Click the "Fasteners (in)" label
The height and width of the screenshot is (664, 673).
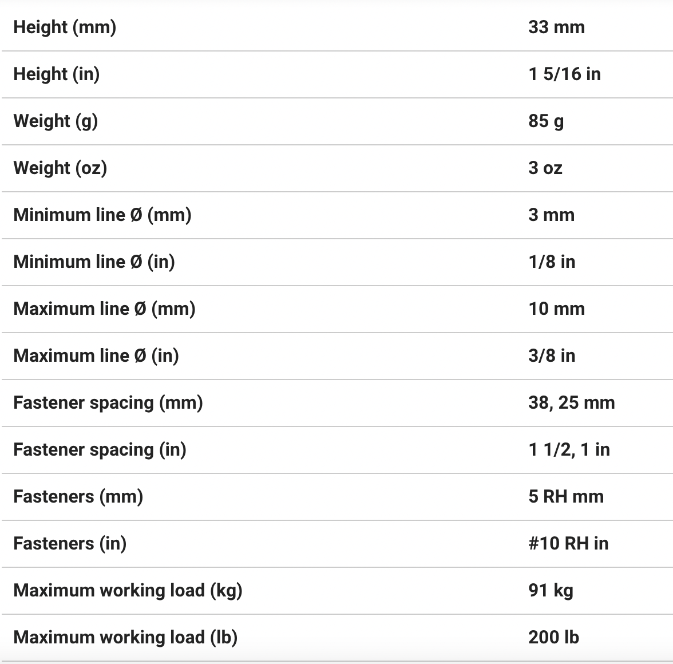[70, 543]
